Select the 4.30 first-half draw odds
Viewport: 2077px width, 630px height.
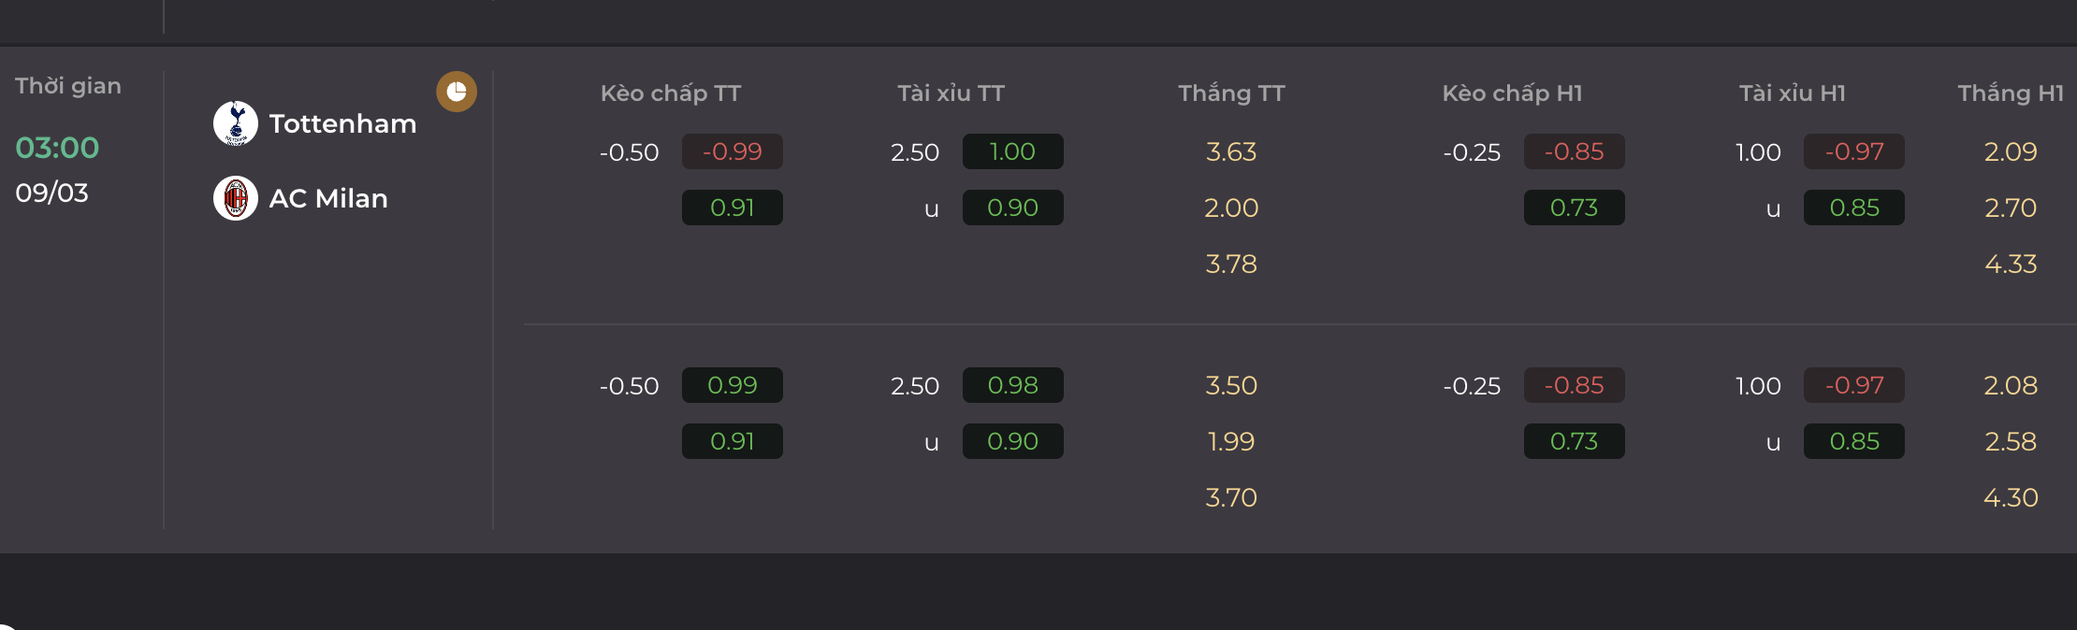pos(2011,497)
